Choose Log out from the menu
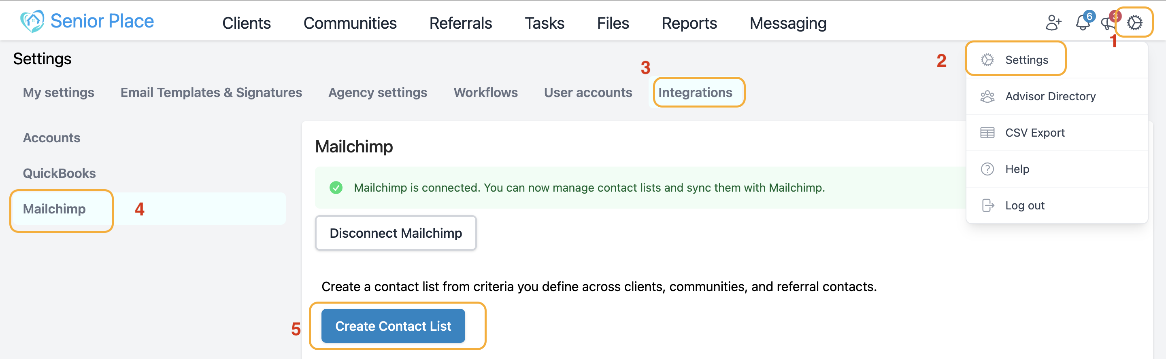This screenshot has height=359, width=1166. [x=1056, y=205]
